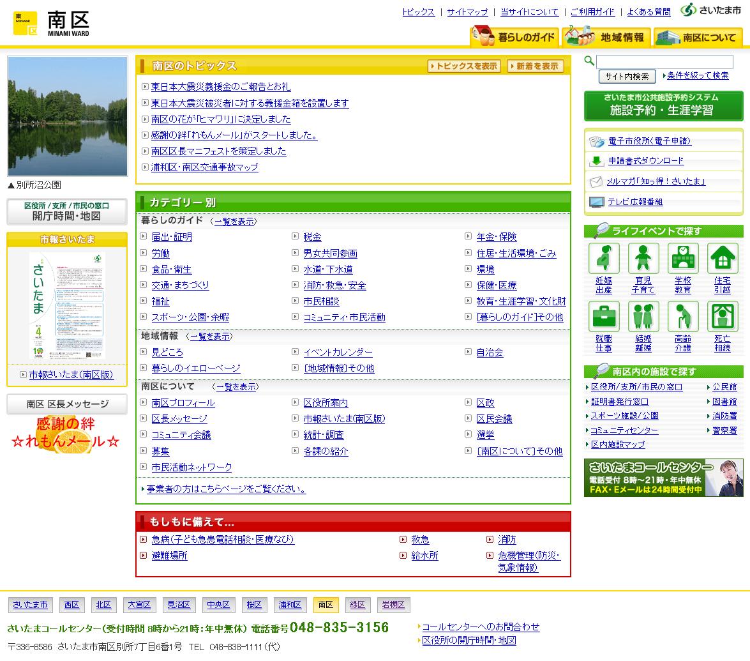This screenshot has width=750, height=661.
Task: Select the school education (学校教育) icon
Action: point(682,259)
